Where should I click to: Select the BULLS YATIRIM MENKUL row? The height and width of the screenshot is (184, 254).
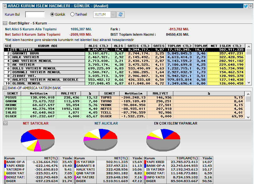coord(124,69)
